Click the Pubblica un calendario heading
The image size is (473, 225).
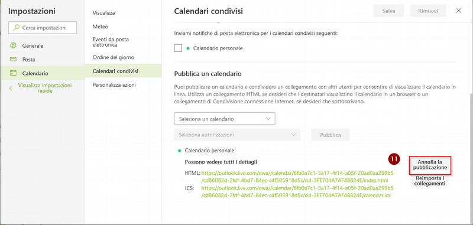tap(208, 73)
